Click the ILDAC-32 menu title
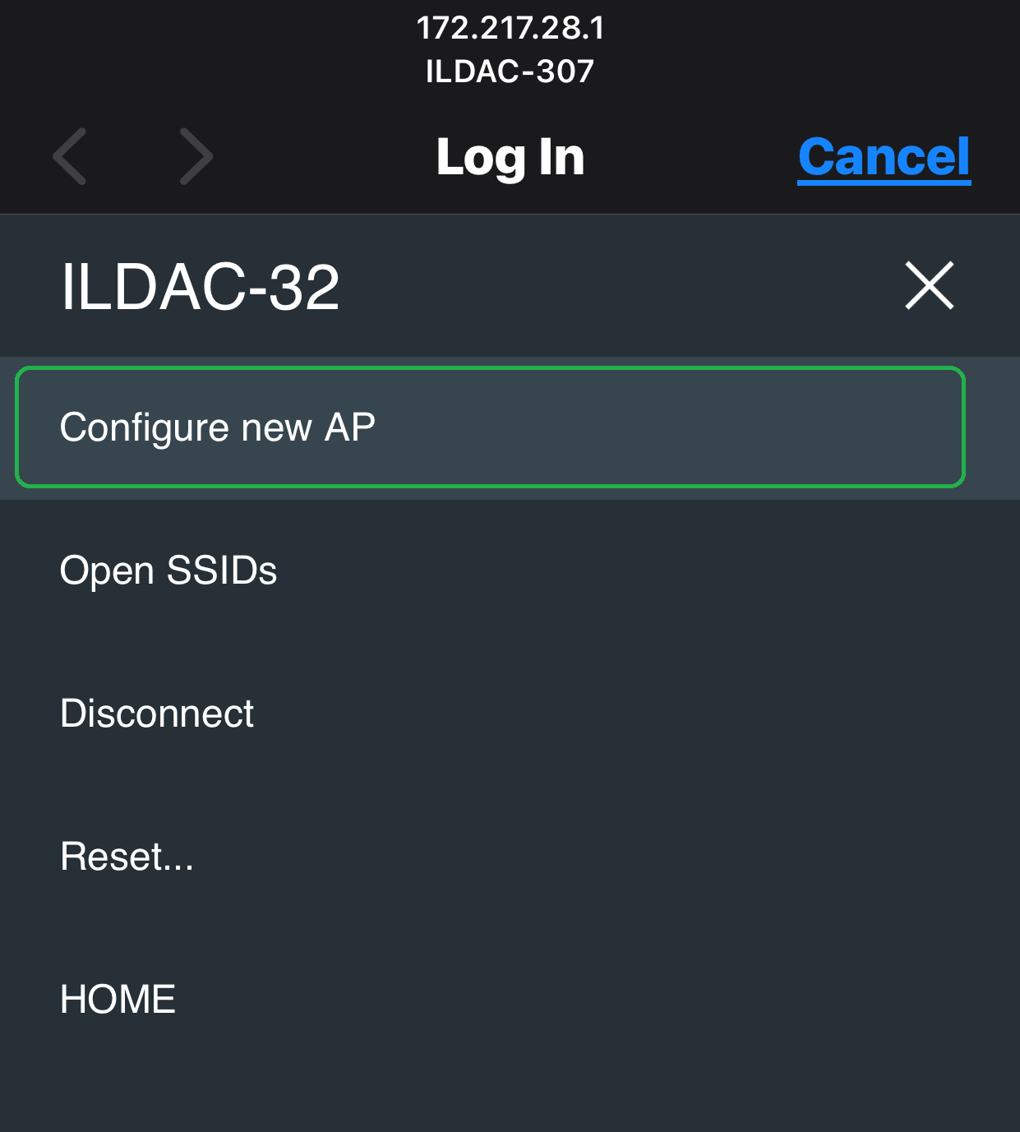Image resolution: width=1020 pixels, height=1132 pixels. click(x=201, y=287)
